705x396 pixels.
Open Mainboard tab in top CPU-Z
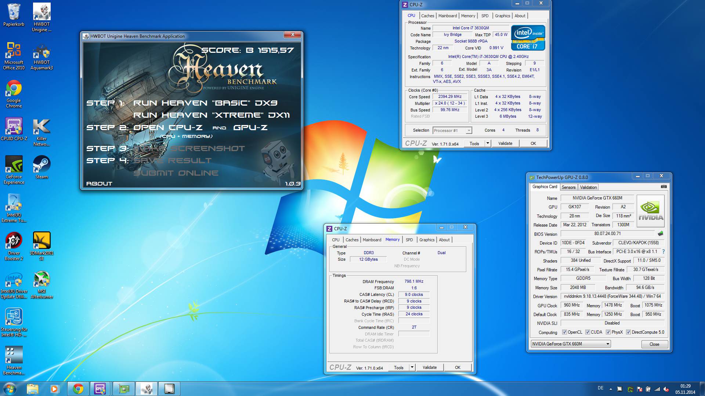[448, 16]
